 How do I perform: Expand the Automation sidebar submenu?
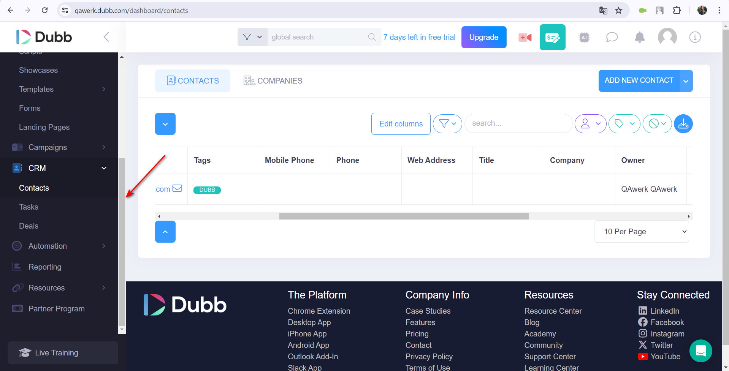(104, 246)
